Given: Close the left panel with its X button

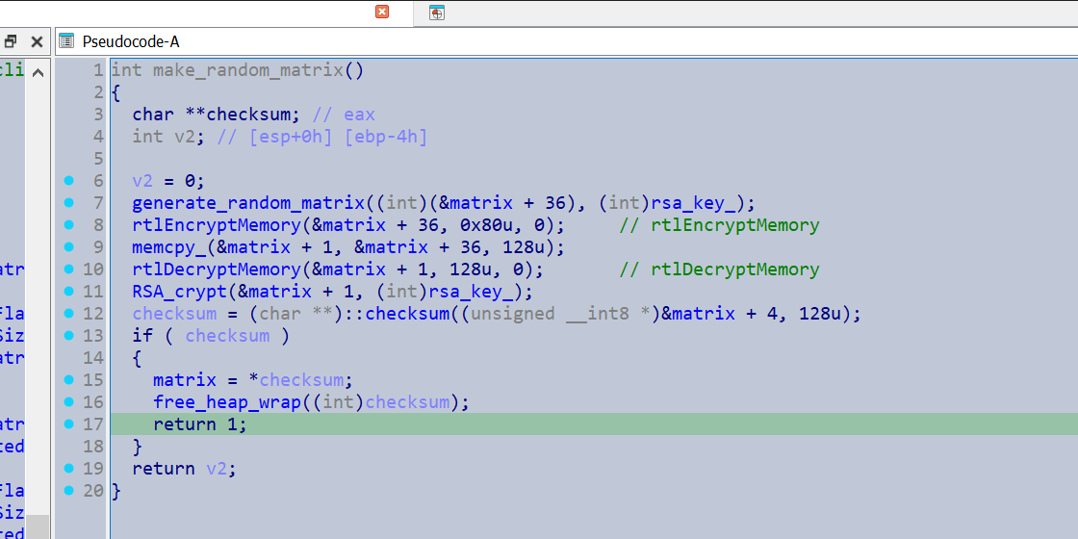Looking at the screenshot, I should coord(38,42).
